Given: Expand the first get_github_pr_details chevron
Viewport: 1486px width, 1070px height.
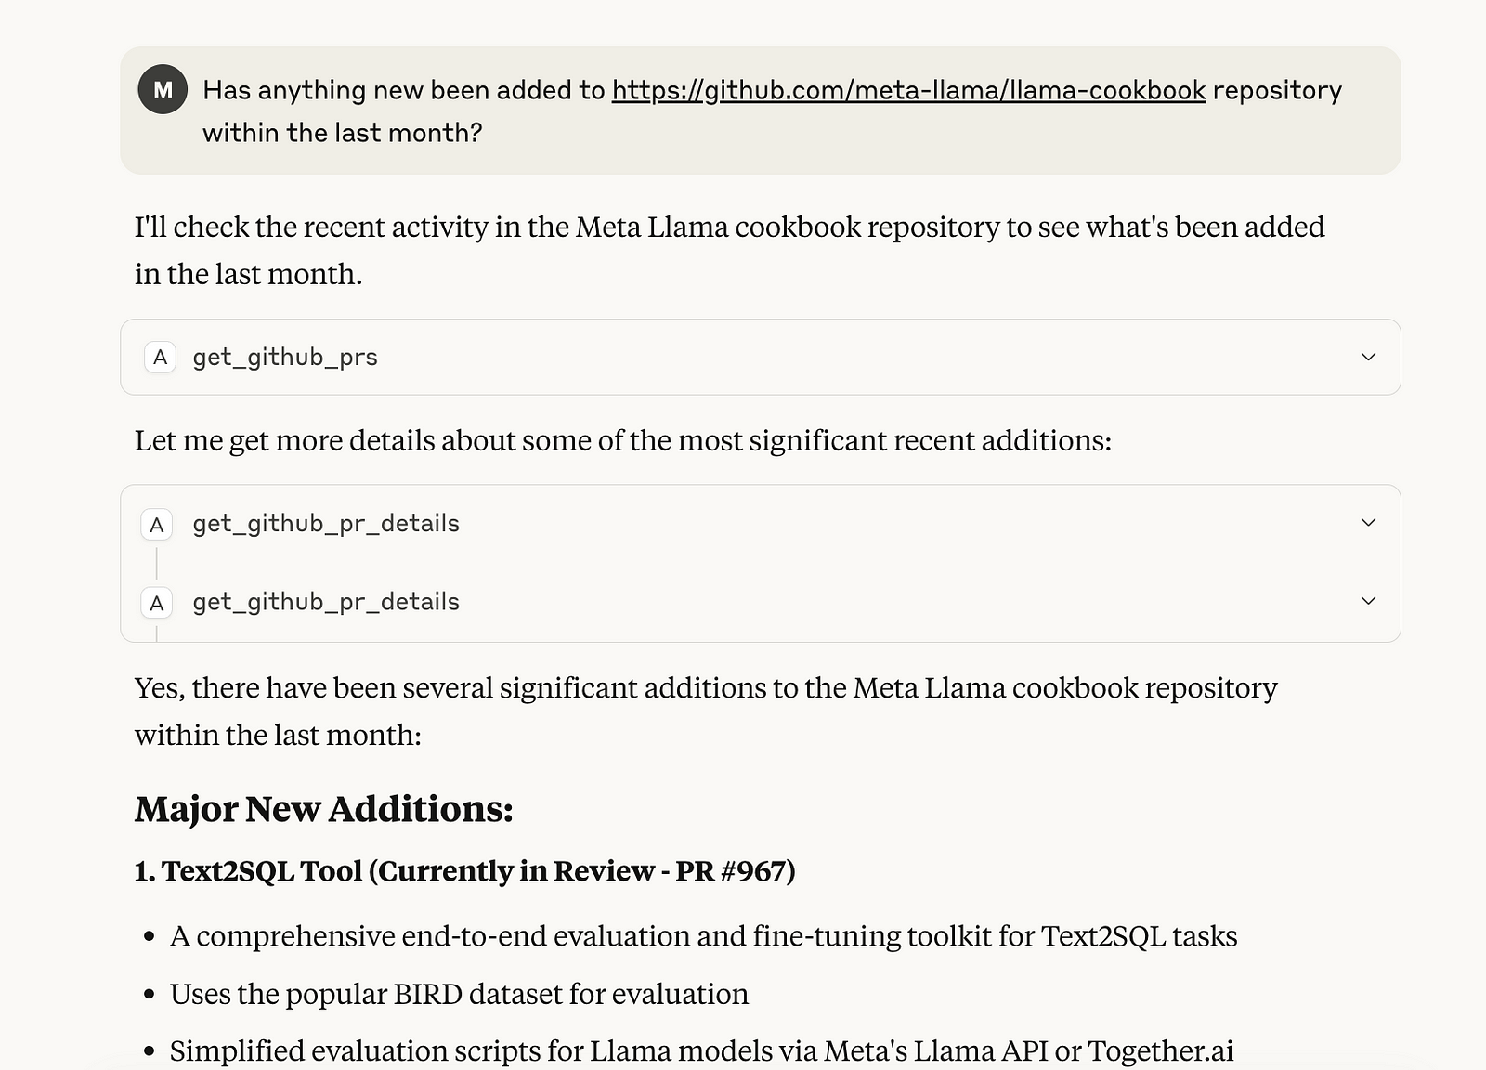Looking at the screenshot, I should [1367, 522].
